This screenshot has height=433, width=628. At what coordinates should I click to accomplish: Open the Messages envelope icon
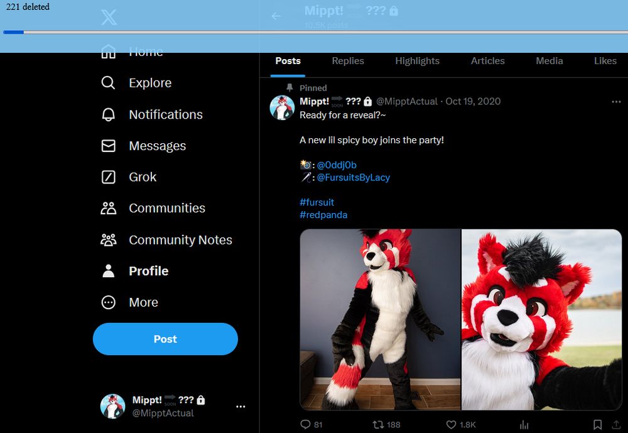click(108, 146)
